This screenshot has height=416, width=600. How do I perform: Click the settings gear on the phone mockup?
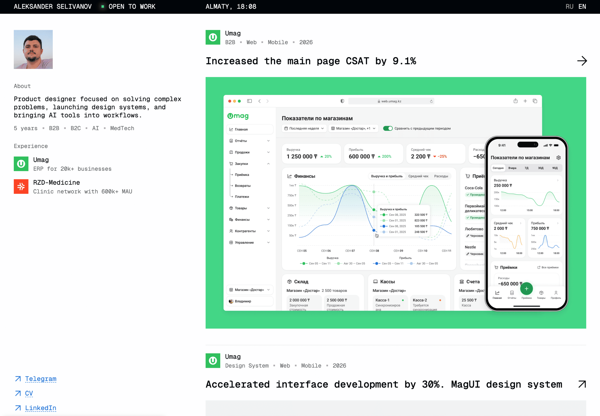(558, 157)
